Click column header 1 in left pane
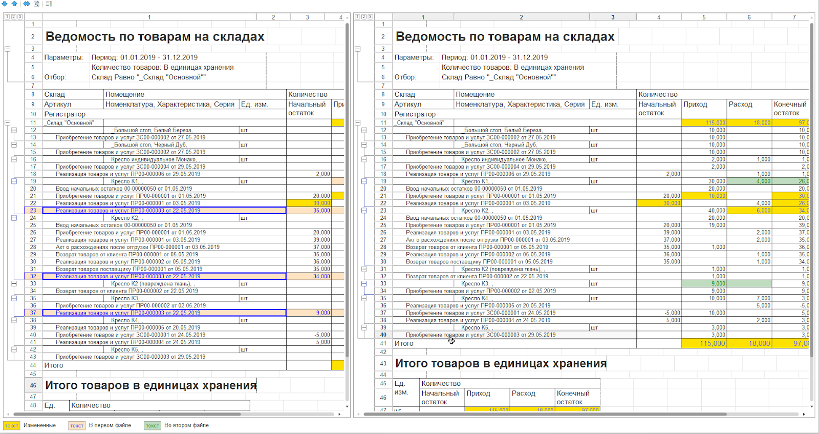Image resolution: width=819 pixels, height=434 pixels. pyautogui.click(x=149, y=17)
